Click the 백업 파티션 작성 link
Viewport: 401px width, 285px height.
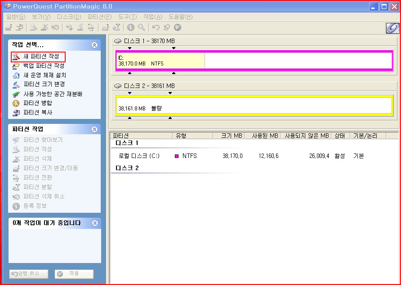tap(44, 66)
